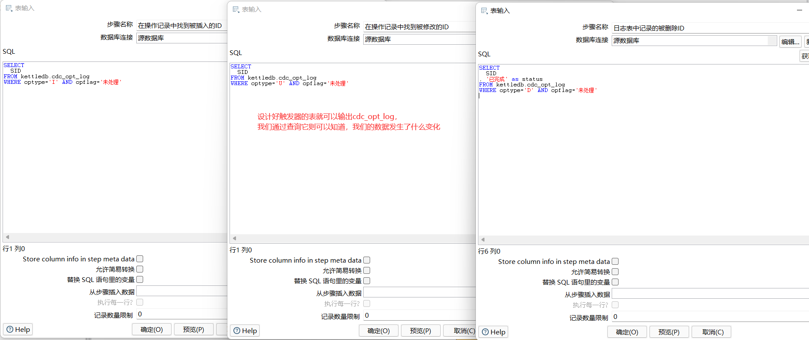Open 从步骤插入数据 combo in right window
This screenshot has height=340, width=809.
710,294
